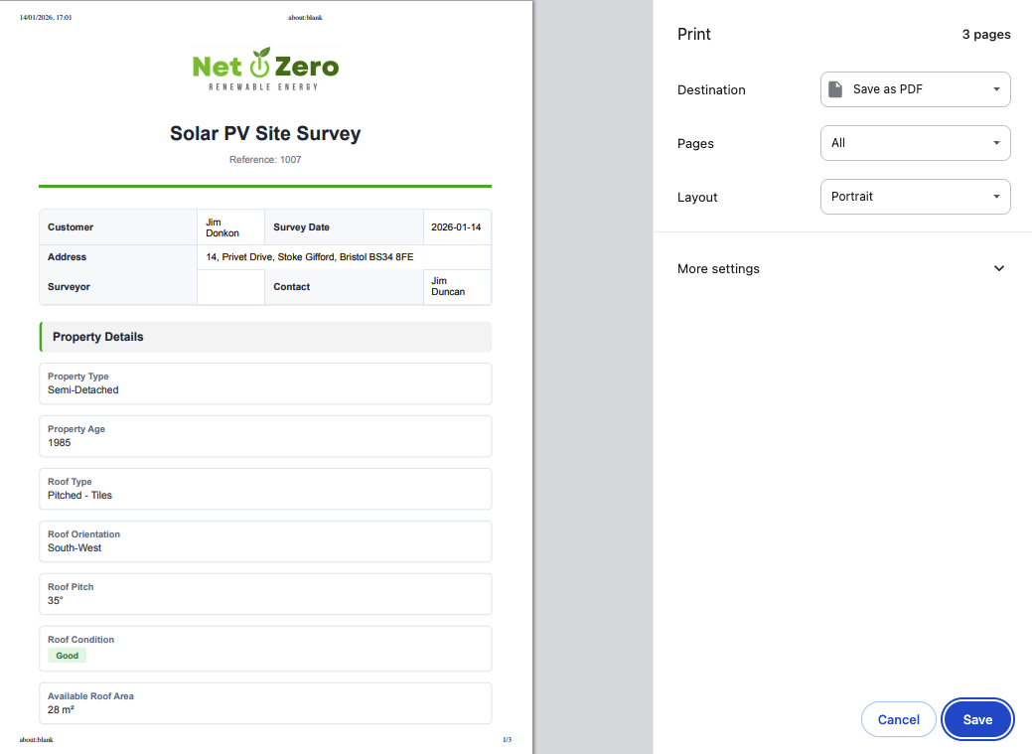Open the Pages dropdown set to All

(914, 143)
